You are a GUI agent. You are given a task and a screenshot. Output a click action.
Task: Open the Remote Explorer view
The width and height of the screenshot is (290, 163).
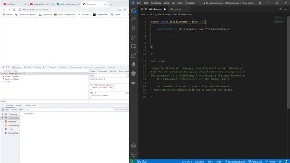tap(134, 46)
